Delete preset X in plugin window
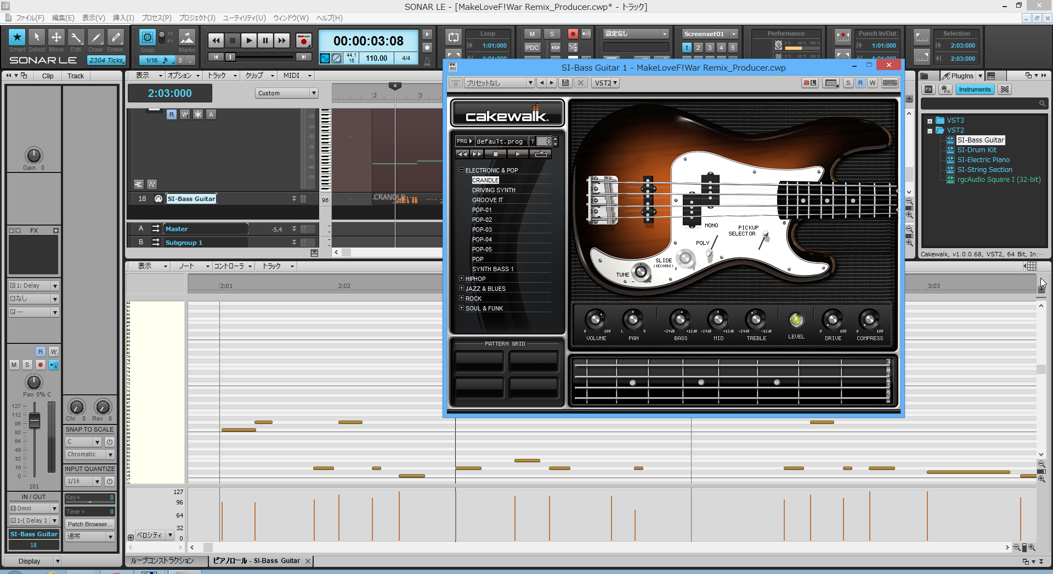This screenshot has height=574, width=1053. click(581, 83)
